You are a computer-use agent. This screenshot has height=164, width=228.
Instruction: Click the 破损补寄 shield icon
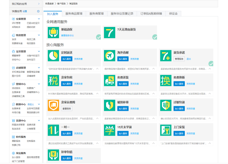[x=110, y=105]
